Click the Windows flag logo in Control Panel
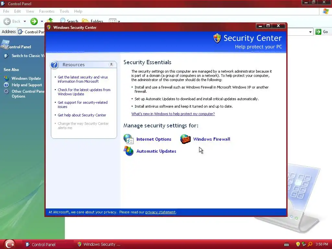 click(326, 11)
